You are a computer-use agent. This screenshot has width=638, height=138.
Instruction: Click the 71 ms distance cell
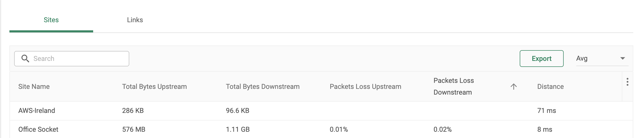coord(546,111)
